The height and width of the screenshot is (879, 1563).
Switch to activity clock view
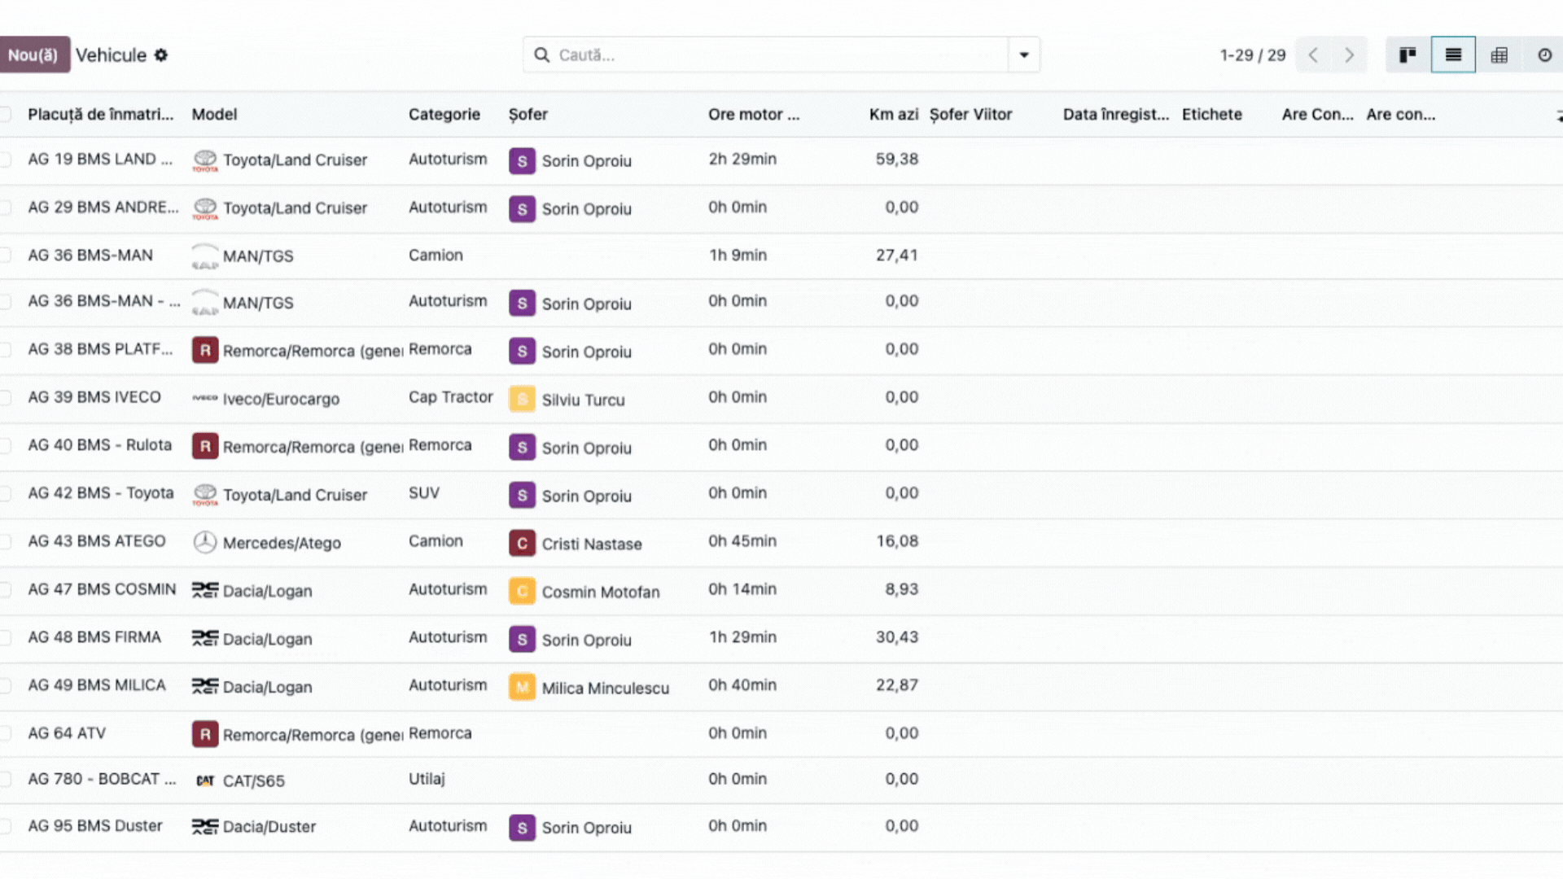pyautogui.click(x=1544, y=55)
